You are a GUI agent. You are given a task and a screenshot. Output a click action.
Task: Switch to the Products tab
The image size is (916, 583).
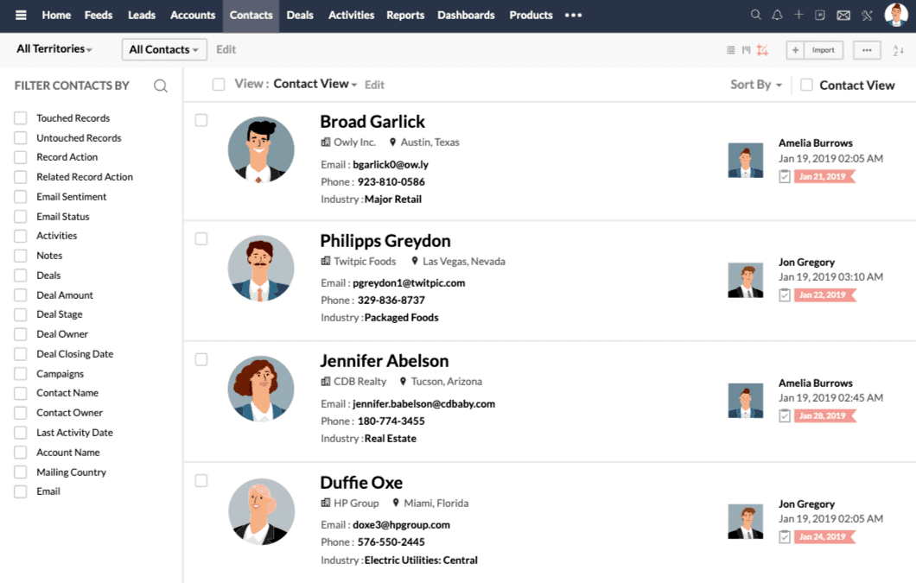[531, 16]
